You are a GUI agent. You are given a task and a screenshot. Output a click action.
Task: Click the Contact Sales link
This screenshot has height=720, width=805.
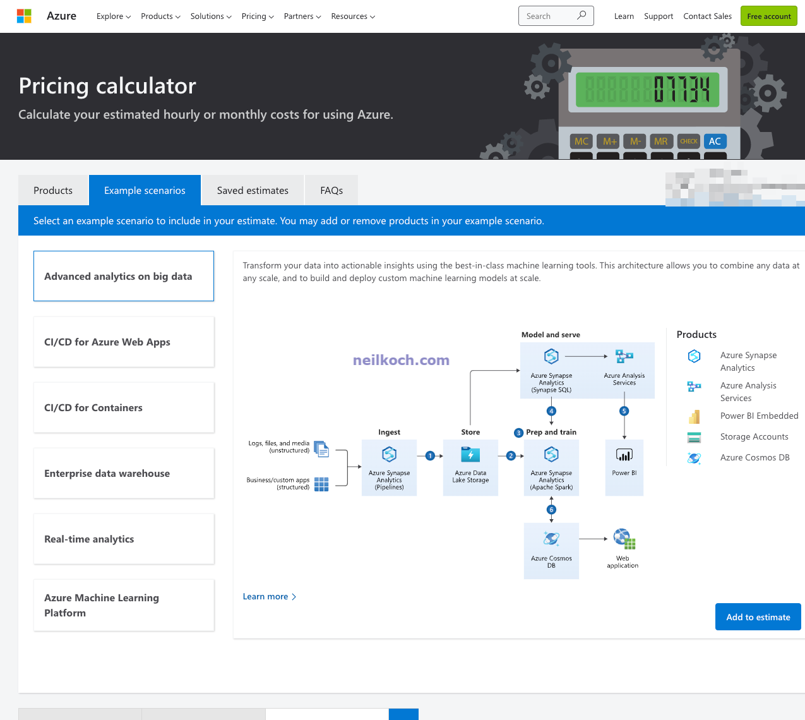click(x=707, y=16)
